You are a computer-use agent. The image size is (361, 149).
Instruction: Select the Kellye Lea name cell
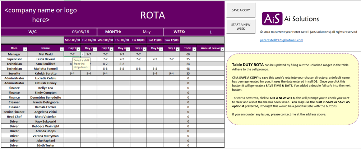tap(46, 88)
